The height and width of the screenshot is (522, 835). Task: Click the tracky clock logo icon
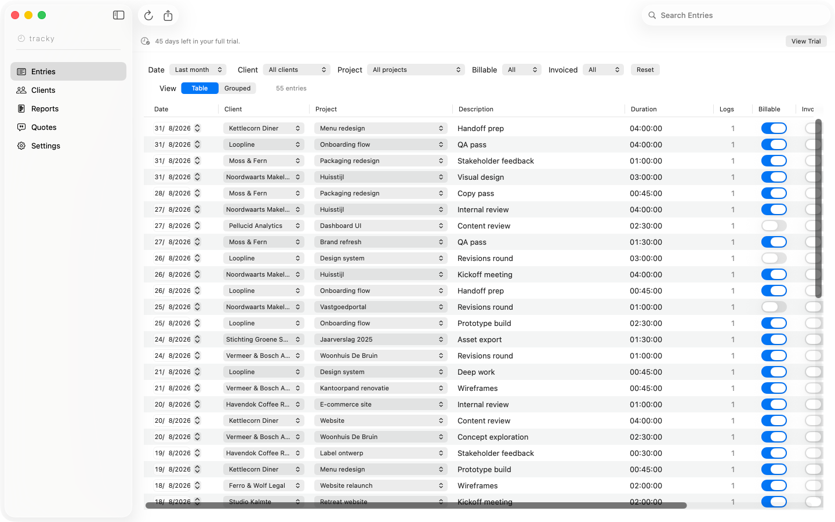(21, 39)
